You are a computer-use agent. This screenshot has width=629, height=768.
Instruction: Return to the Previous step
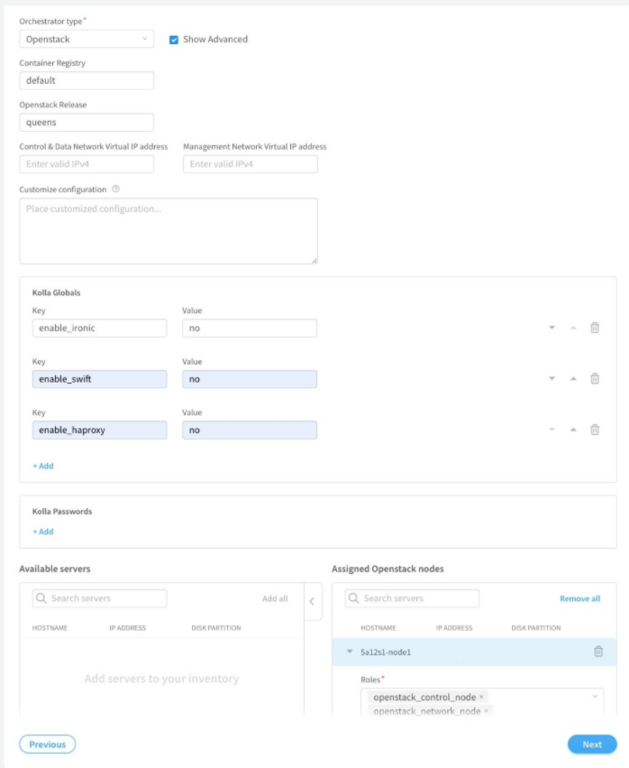48,745
